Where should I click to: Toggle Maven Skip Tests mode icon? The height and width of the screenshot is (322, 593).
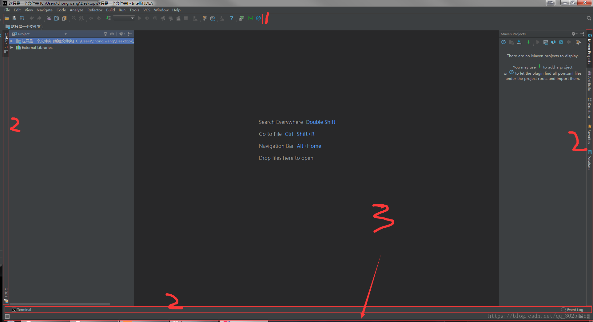tap(561, 42)
